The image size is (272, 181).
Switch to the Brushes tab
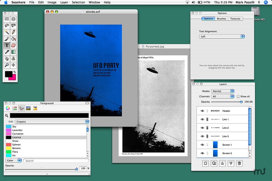pyautogui.click(x=222, y=19)
